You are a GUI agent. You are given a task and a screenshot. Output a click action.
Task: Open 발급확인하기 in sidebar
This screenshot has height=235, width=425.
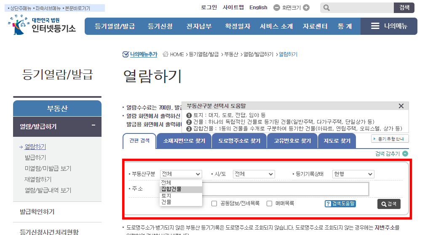pos(37,212)
